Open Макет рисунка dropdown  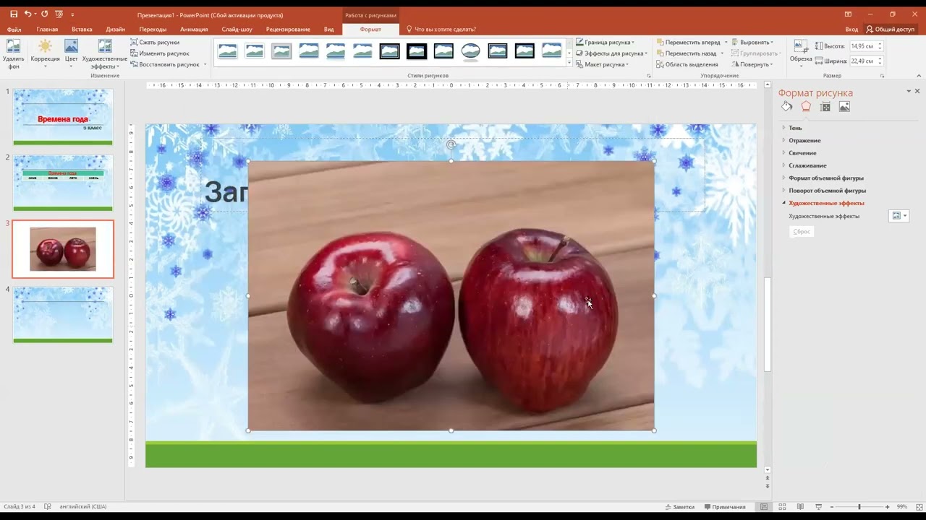[x=603, y=64]
